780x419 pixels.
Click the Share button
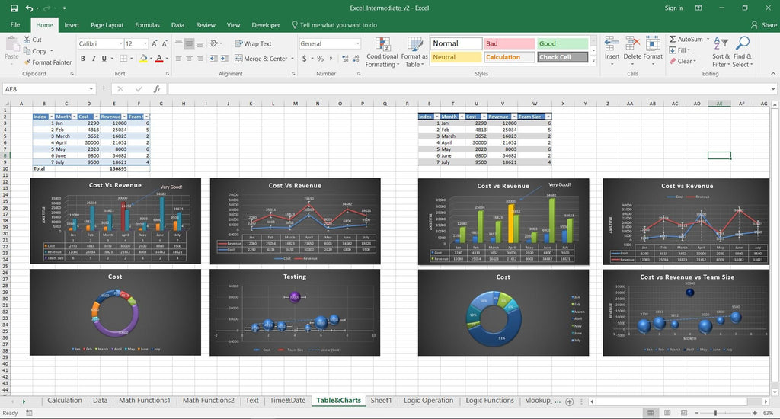763,25
